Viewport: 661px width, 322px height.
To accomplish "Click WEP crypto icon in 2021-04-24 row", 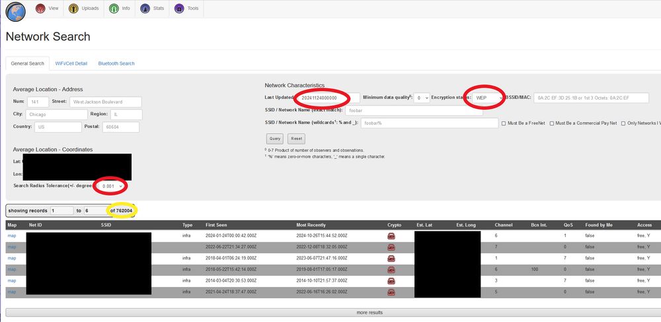I will 391,292.
